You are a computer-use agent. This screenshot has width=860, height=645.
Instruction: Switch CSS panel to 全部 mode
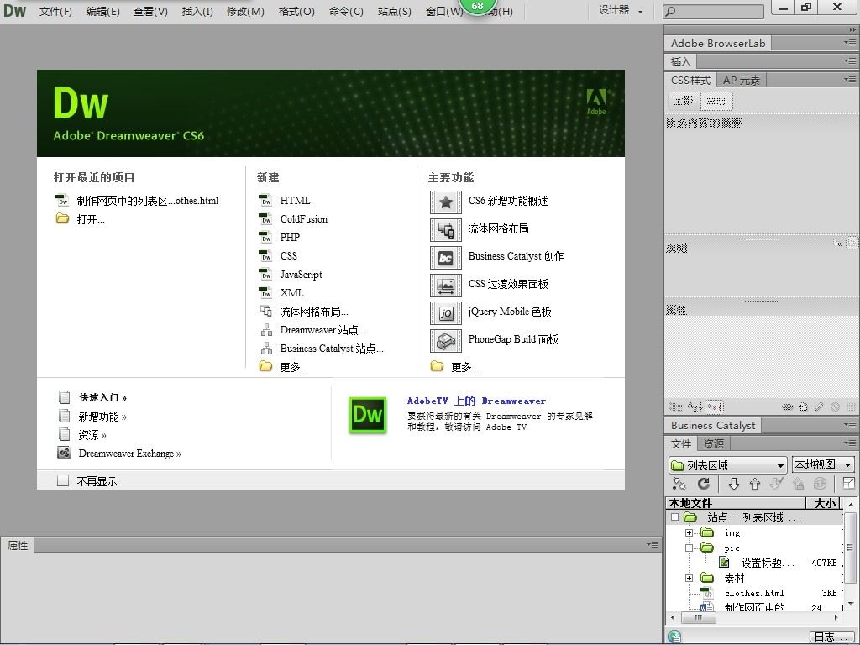click(x=684, y=101)
